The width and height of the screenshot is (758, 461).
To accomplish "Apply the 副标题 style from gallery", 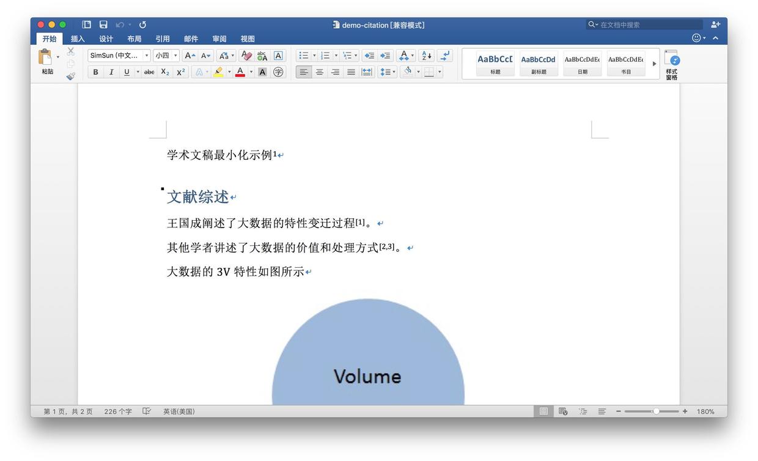I will (539, 64).
